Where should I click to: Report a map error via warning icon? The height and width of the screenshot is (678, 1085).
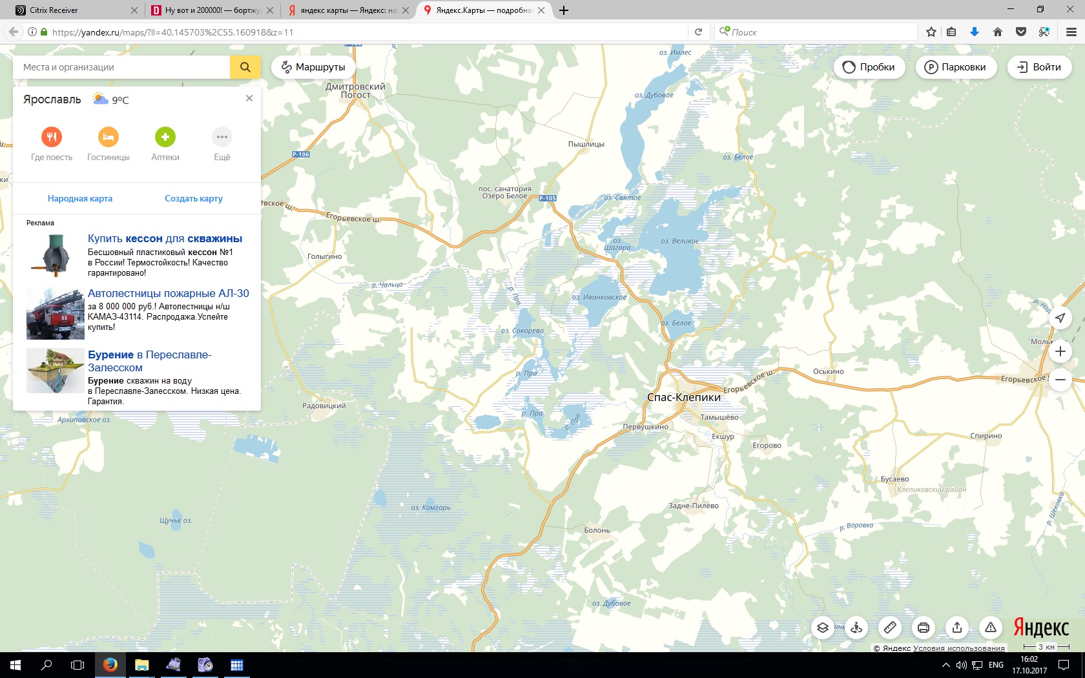(x=991, y=628)
